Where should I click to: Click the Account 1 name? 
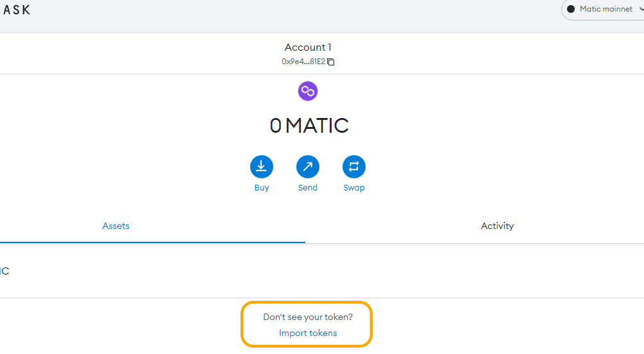tap(308, 47)
